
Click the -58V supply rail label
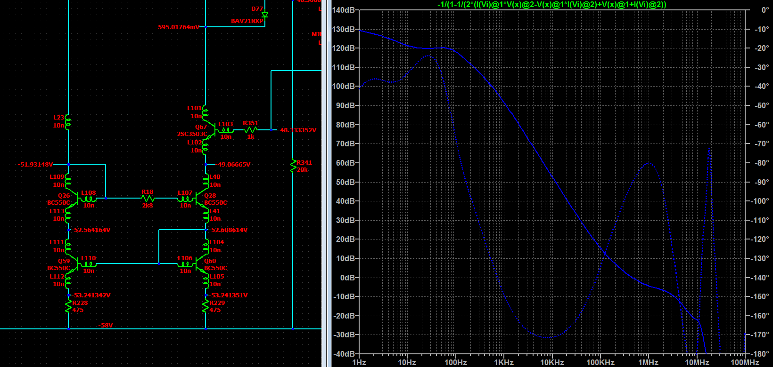106,326
